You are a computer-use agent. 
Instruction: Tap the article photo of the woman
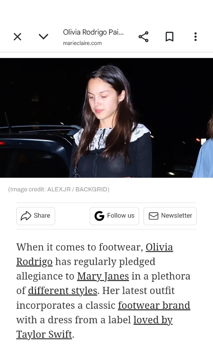(106, 118)
